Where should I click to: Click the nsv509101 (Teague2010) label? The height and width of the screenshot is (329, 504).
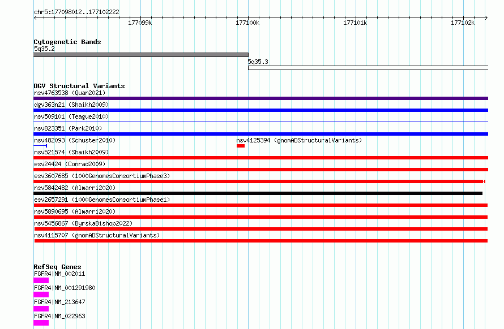pyautogui.click(x=71, y=117)
